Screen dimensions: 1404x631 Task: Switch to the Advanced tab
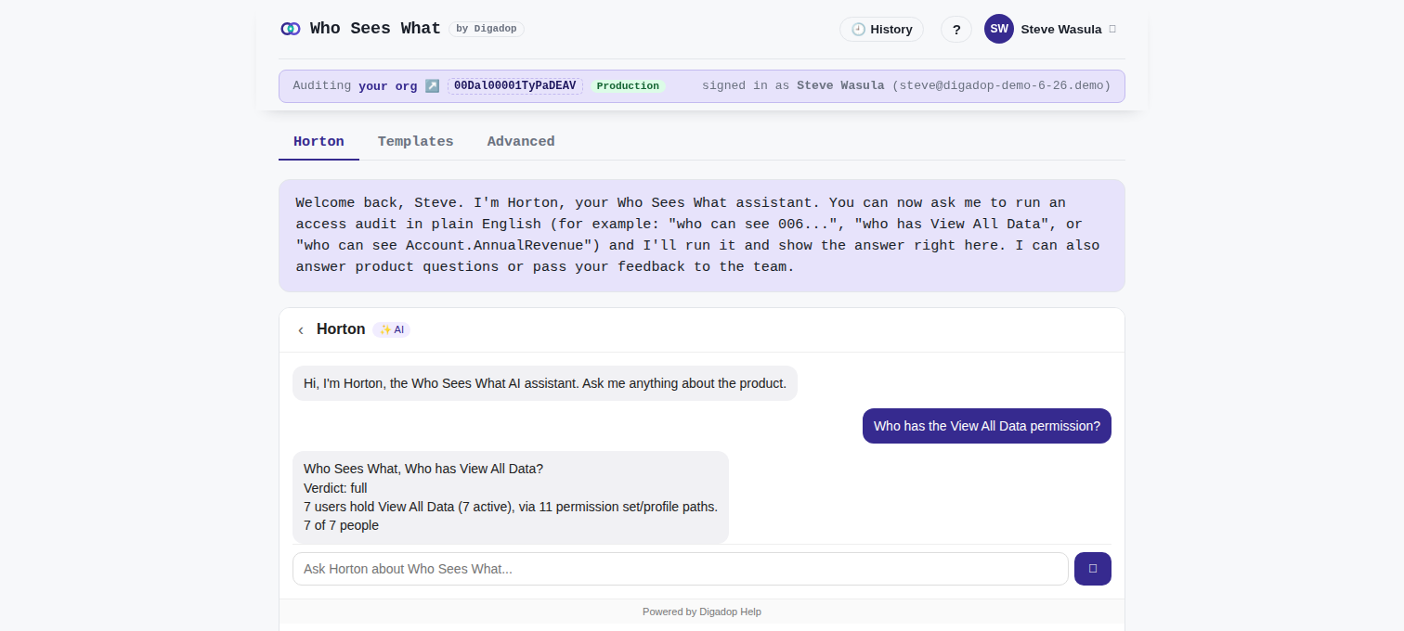521,142
